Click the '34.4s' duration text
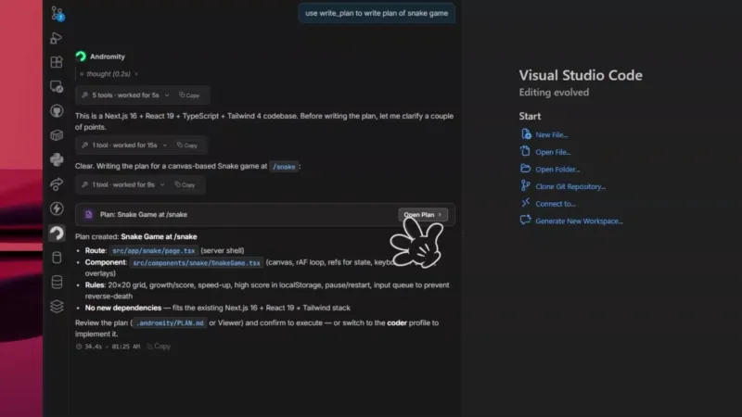Viewport: 742px width, 417px height. (94, 347)
